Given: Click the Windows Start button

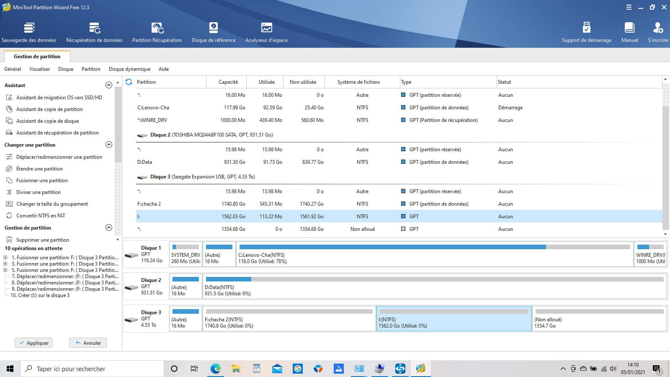Looking at the screenshot, I should (10, 369).
